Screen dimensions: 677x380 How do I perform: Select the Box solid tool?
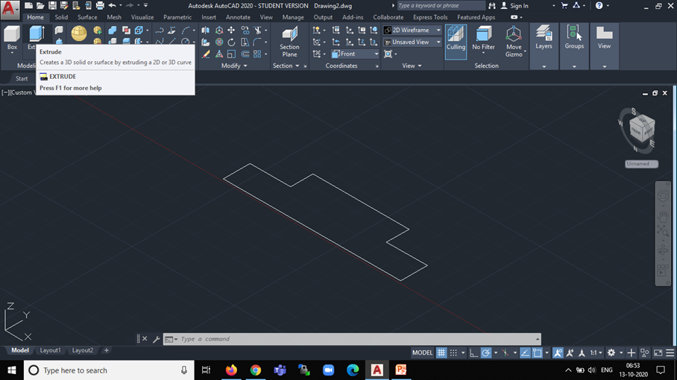(x=12, y=39)
